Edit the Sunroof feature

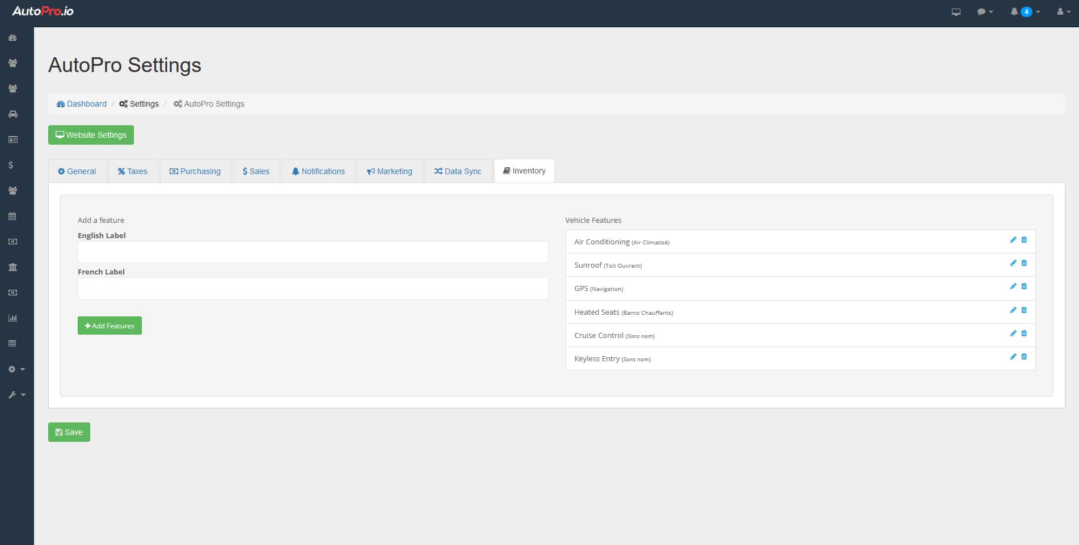1013,263
